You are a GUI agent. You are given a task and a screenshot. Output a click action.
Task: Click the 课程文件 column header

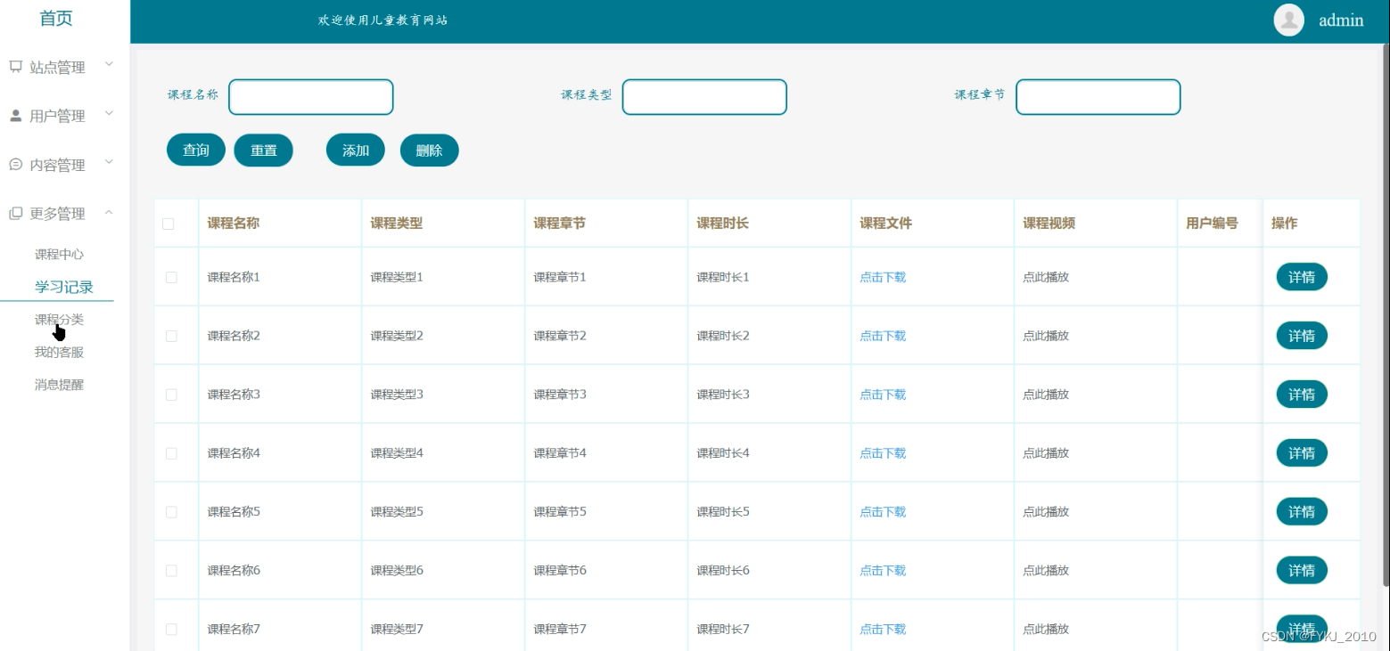pos(886,224)
